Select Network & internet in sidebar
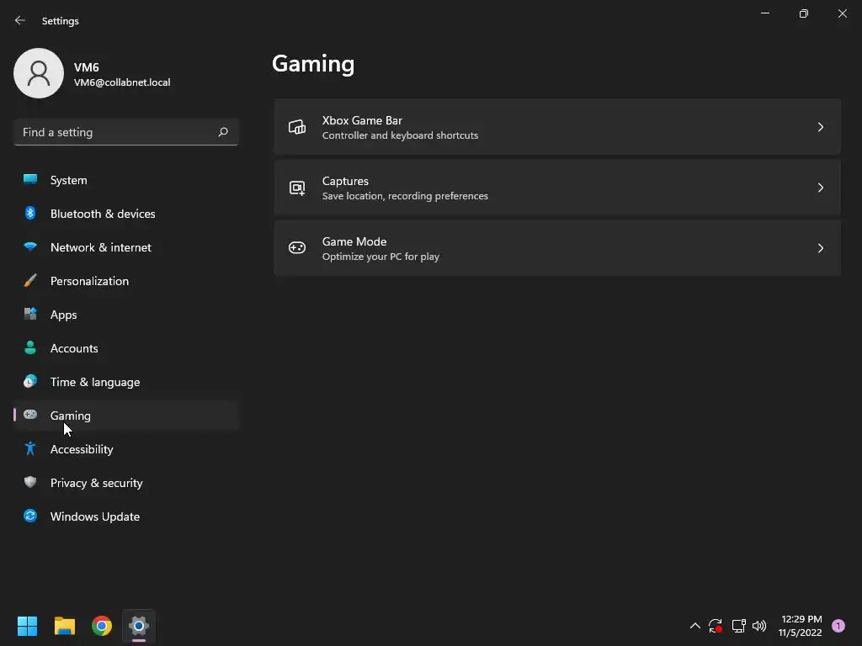The width and height of the screenshot is (862, 646). coord(126,247)
